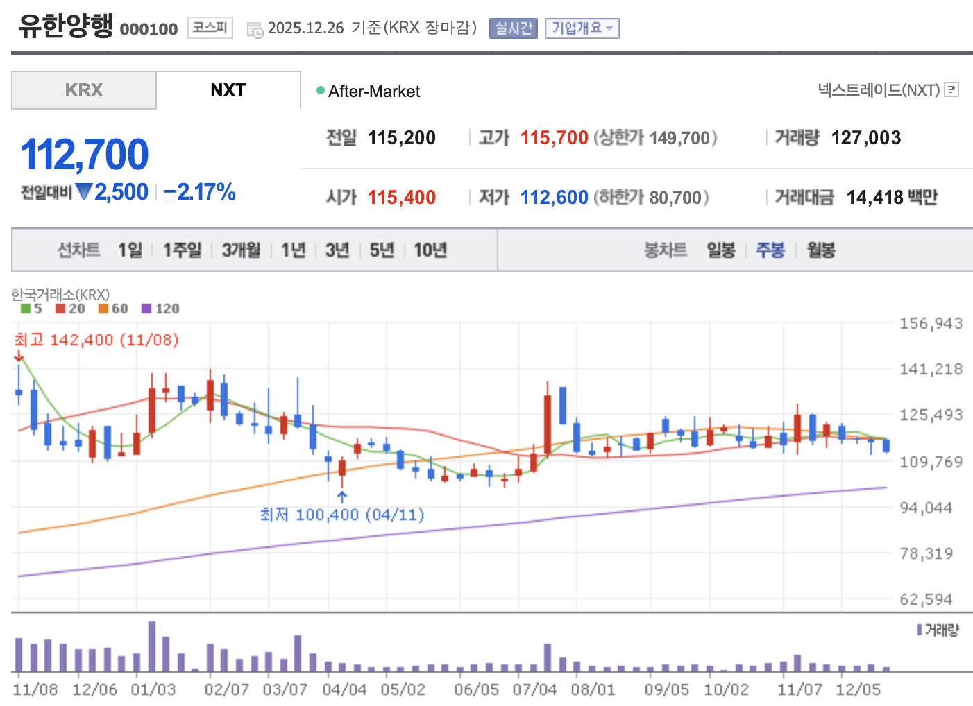
Task: Select the 3개월 line chart period
Action: click(x=241, y=250)
